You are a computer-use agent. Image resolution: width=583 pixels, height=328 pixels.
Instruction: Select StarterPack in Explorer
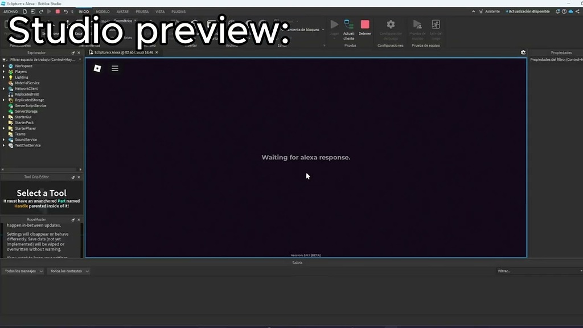(x=24, y=123)
